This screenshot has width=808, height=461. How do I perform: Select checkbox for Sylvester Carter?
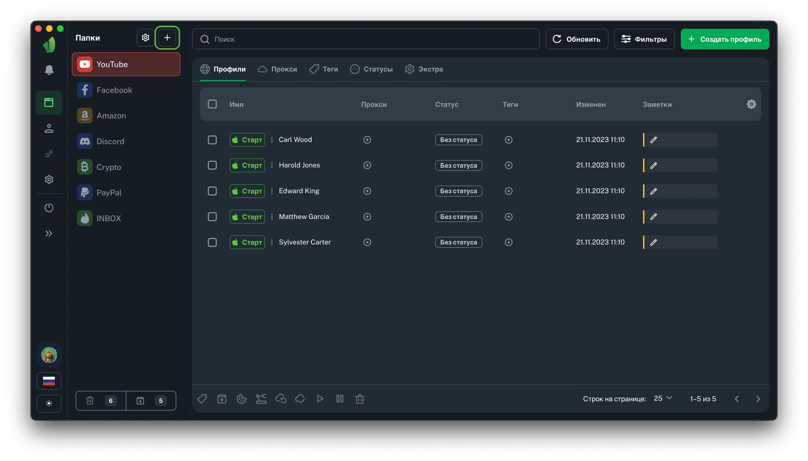pyautogui.click(x=212, y=243)
